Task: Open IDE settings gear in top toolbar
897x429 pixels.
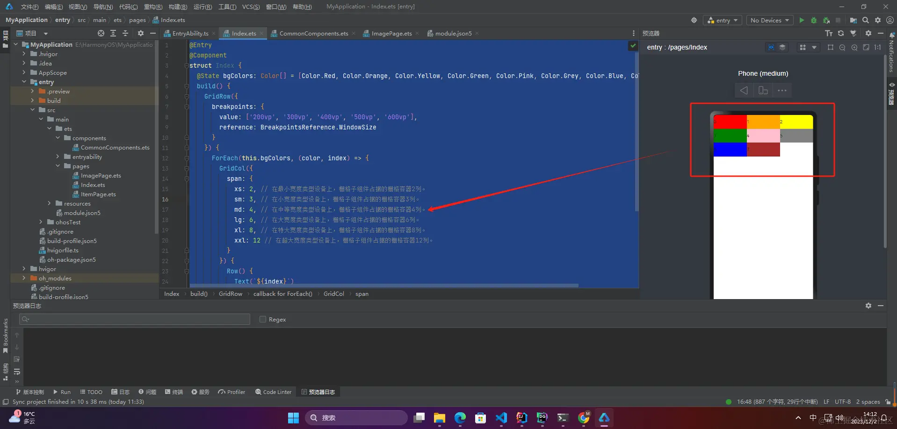Action: 878,20
